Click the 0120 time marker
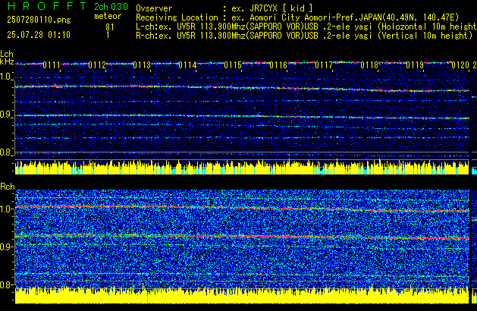The image size is (477, 311). tap(460, 65)
